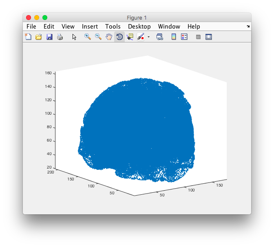Select the Data Cursor tool
This screenshot has width=274, height=247.
click(130, 37)
